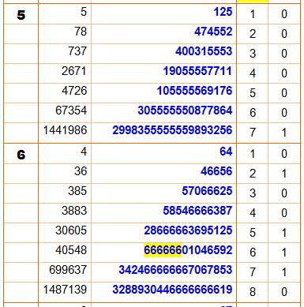304x307 pixels.
Task: Select the base number 78
Action: pyautogui.click(x=81, y=32)
